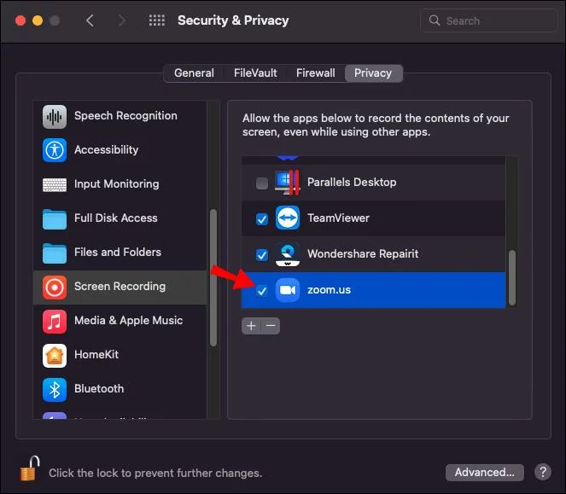Remove selected app with minus button
The width and height of the screenshot is (566, 494).
pos(271,326)
